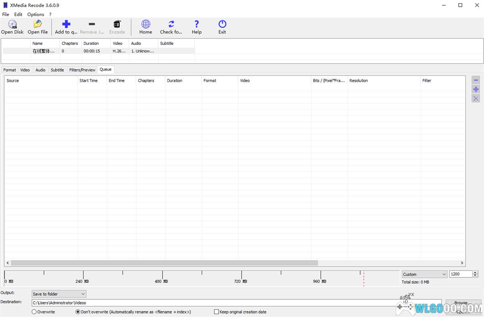Image resolution: width=484 pixels, height=317 pixels.
Task: Select the Don't overwrite radio option
Action: (x=78, y=312)
